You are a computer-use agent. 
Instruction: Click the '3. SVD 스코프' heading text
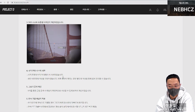(45, 22)
